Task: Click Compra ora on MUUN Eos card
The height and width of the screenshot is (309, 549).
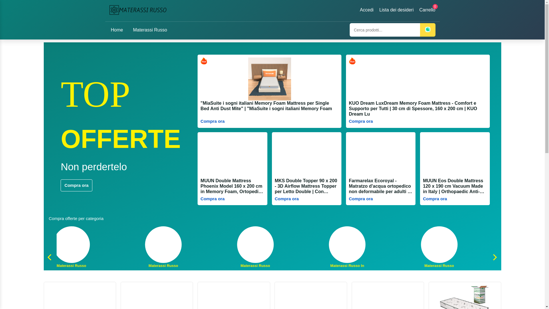Action: pos(435,199)
